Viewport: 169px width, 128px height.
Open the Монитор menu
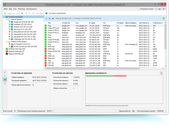(x=21, y=9)
